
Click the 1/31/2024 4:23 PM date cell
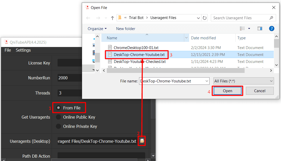[x=207, y=62]
